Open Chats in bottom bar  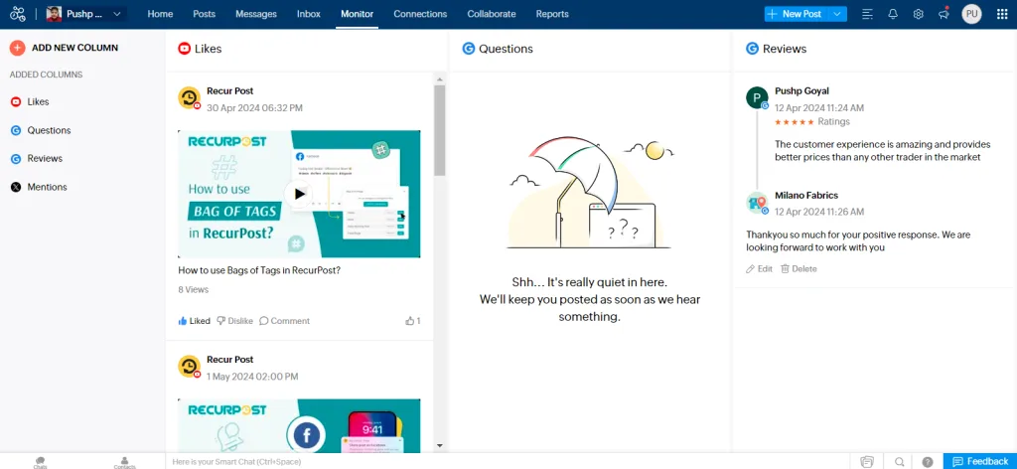[40, 462]
